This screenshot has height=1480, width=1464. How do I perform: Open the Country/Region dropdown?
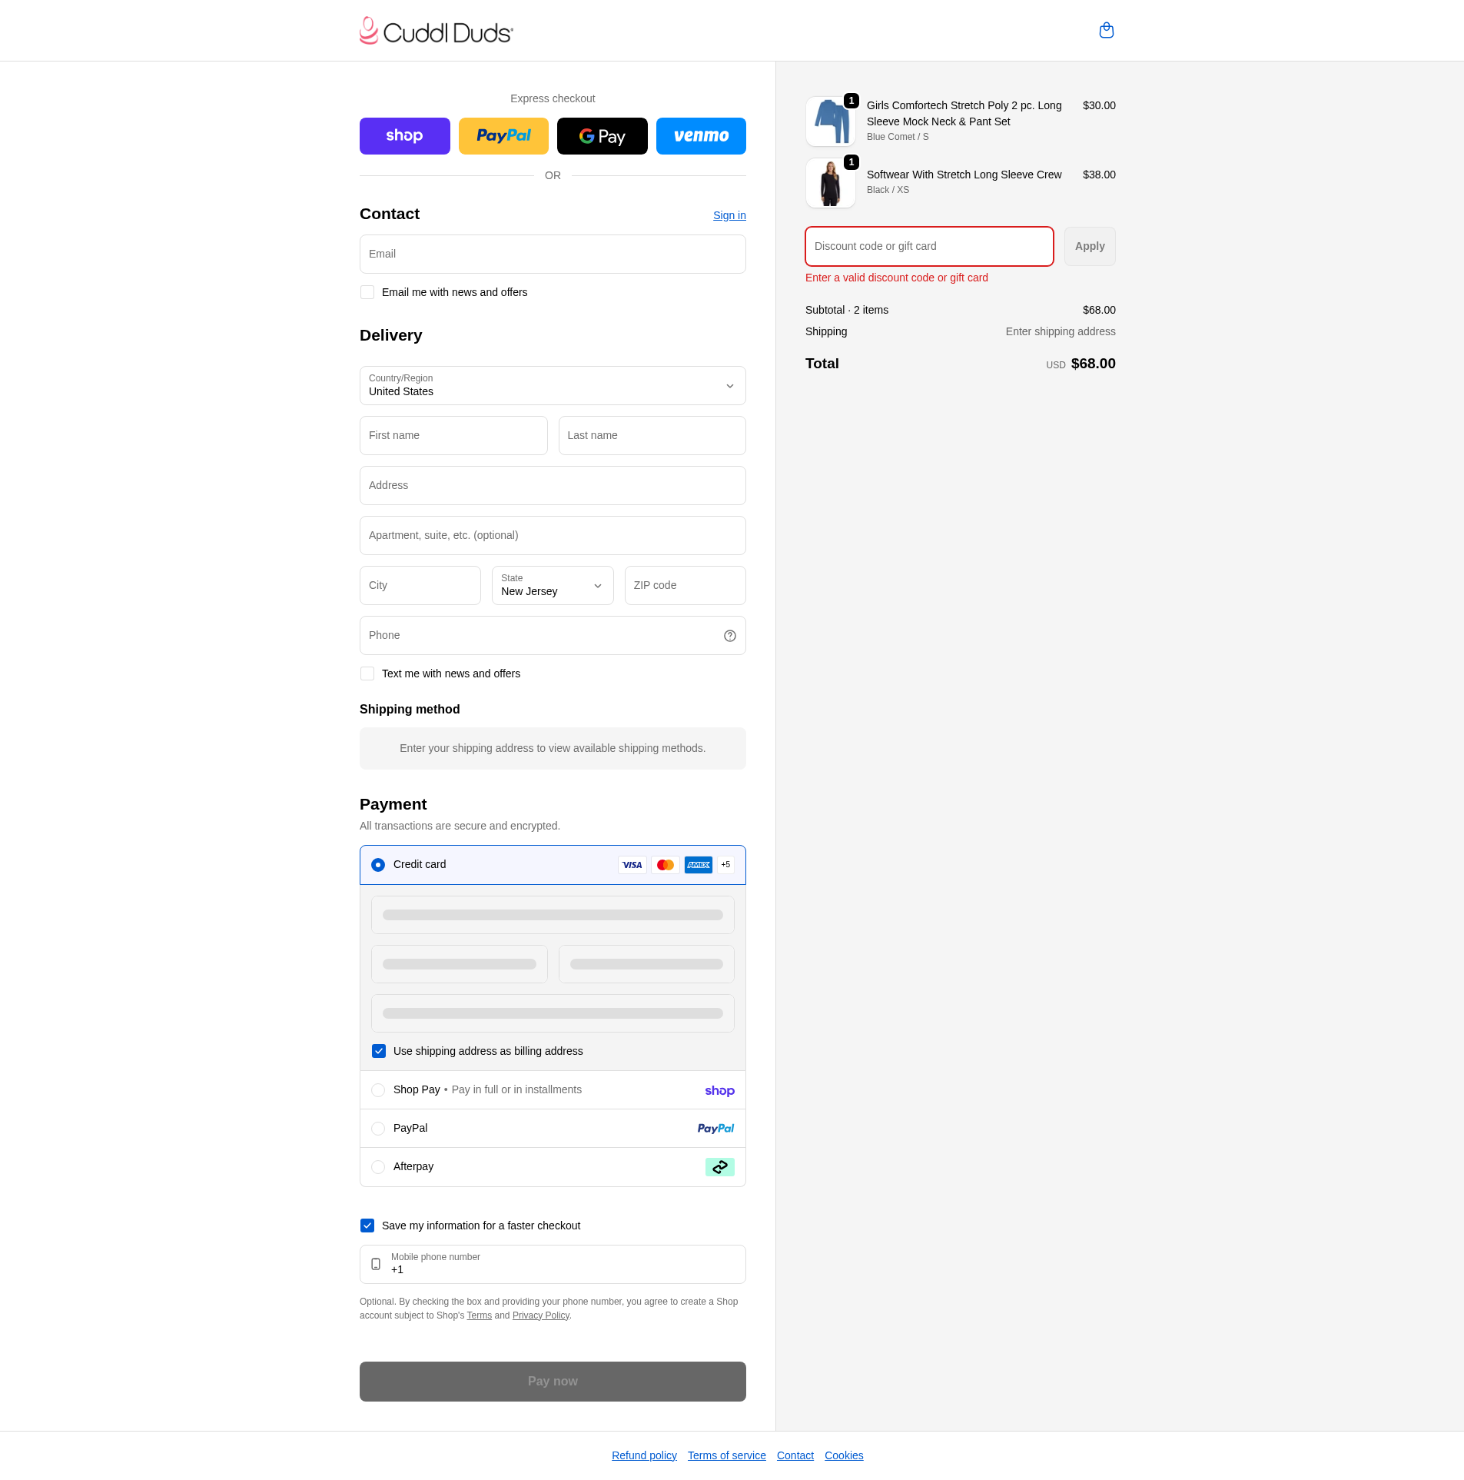point(552,386)
